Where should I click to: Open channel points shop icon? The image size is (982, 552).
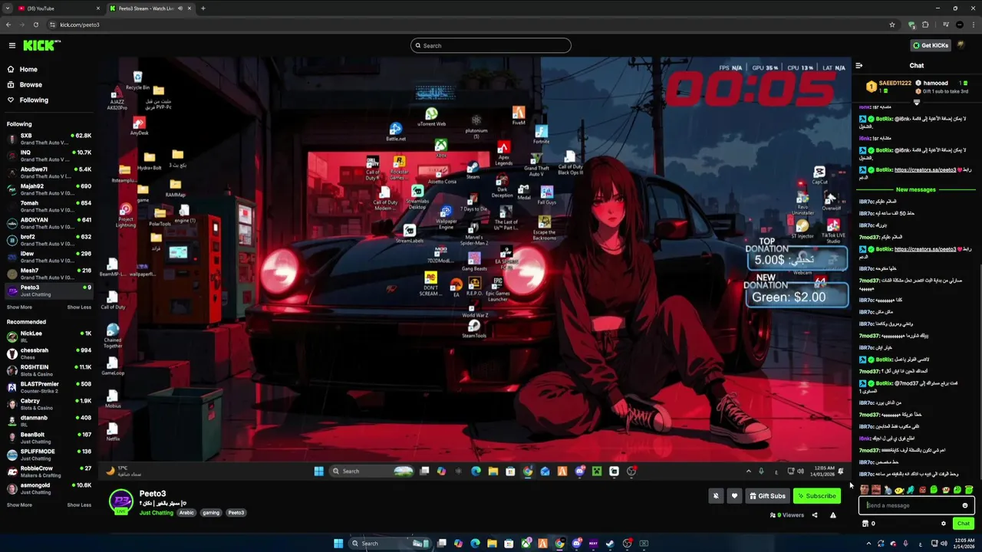(x=865, y=524)
